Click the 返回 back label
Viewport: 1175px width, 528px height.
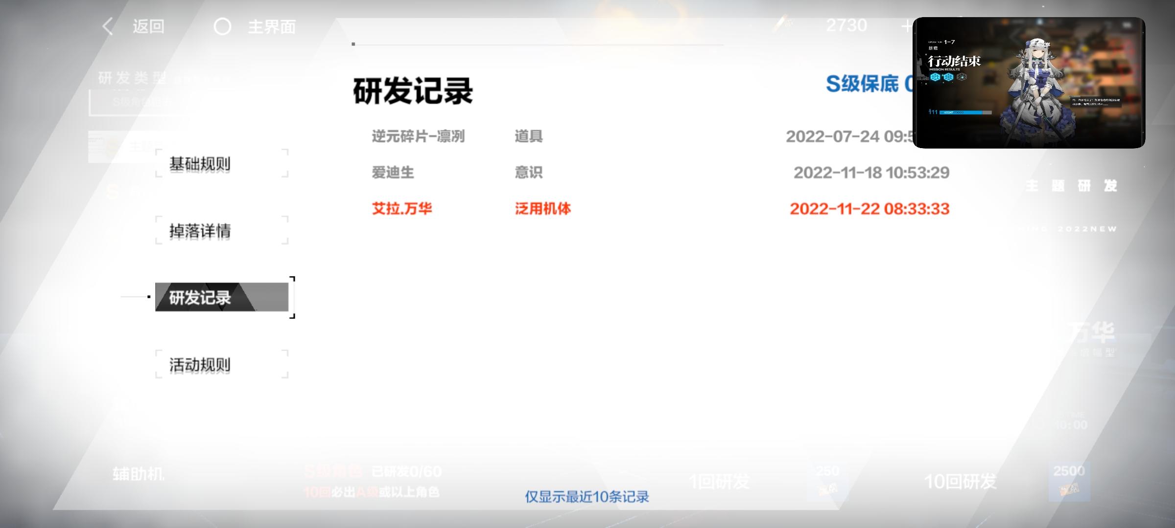pos(148,26)
